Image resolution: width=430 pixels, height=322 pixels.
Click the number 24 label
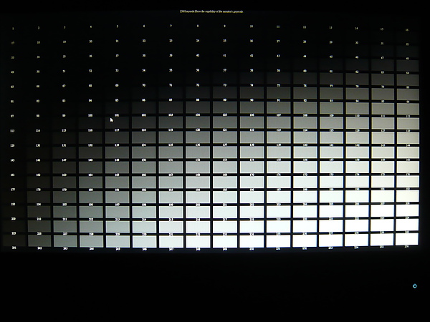198,41
